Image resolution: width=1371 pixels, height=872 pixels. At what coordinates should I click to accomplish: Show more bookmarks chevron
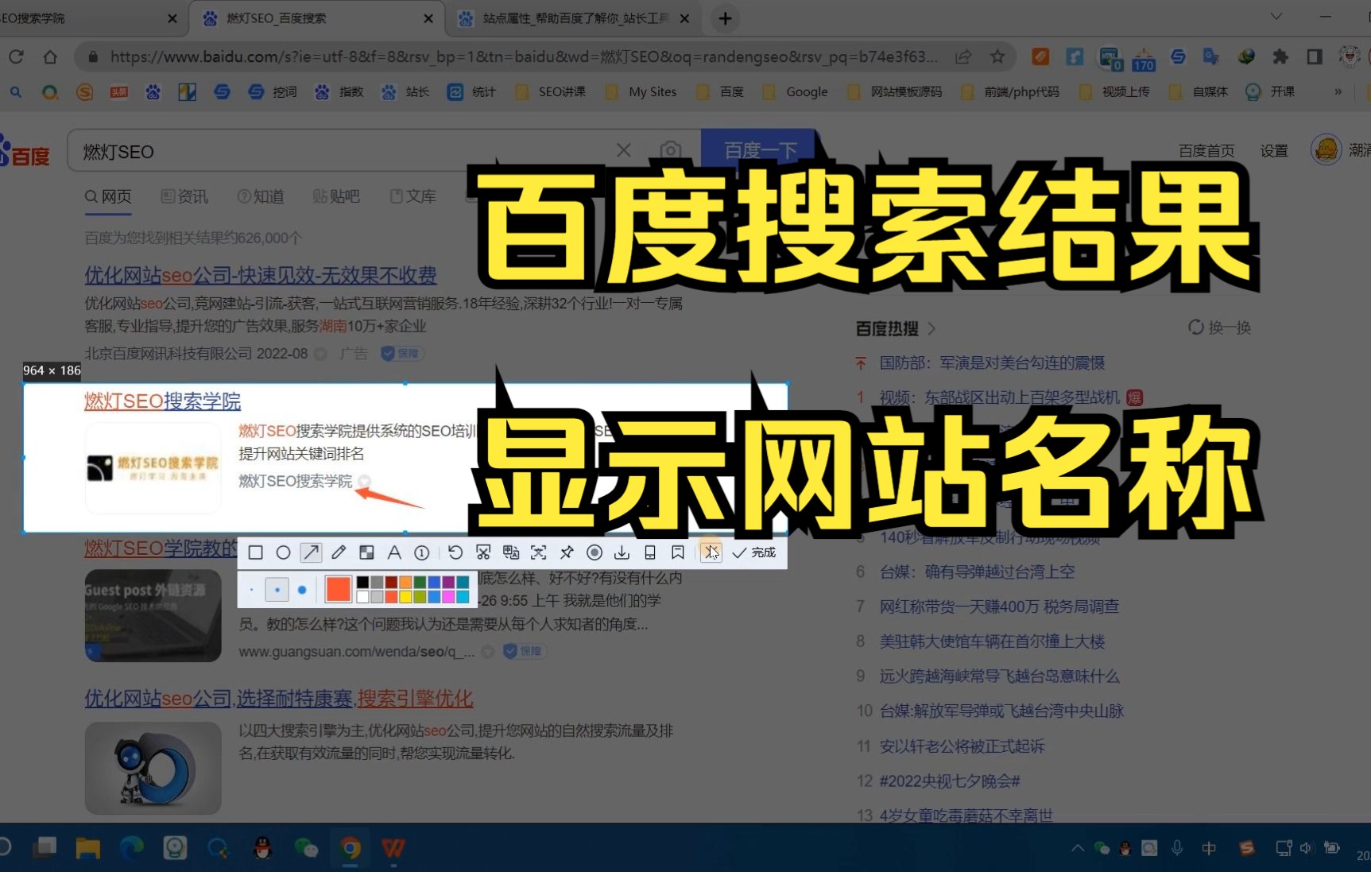(1338, 92)
